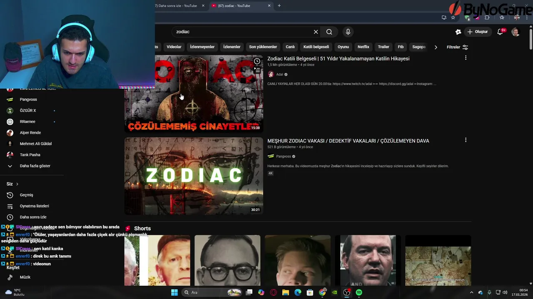The height and width of the screenshot is (299, 533).
Task: Close the zodiac - YouTube tab
Action: click(269, 5)
